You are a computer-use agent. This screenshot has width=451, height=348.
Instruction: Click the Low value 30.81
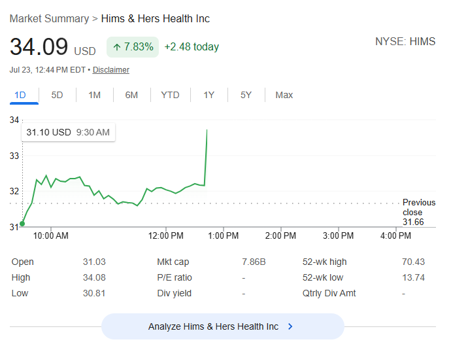pyautogui.click(x=94, y=293)
